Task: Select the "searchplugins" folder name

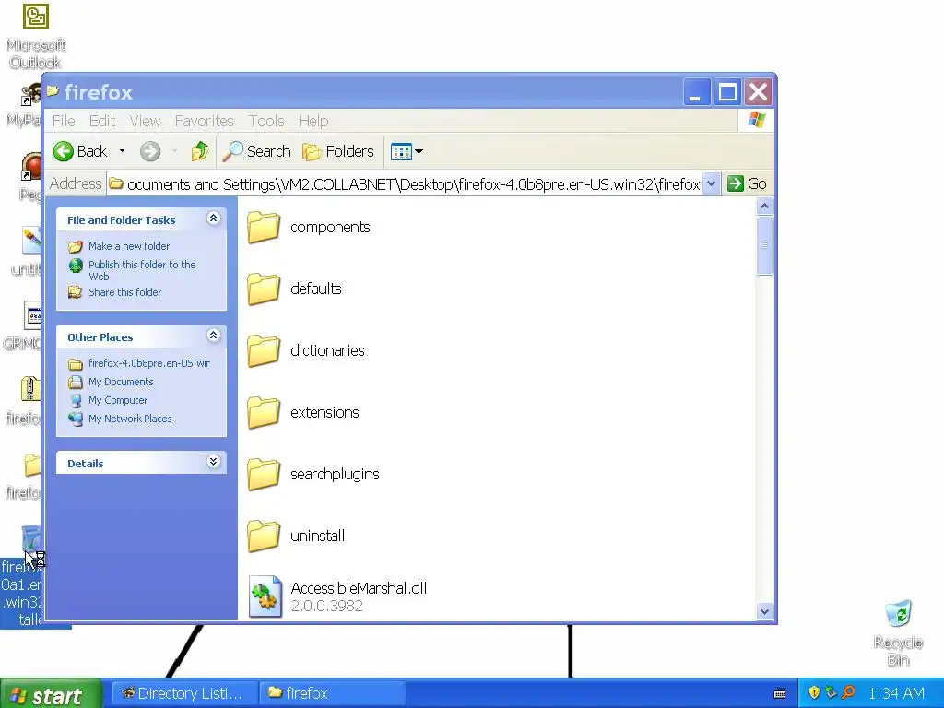Action: coord(335,475)
